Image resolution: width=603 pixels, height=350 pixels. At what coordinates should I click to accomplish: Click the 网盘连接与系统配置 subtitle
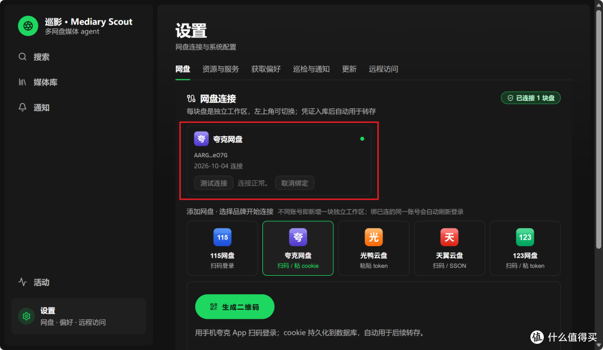pos(205,47)
